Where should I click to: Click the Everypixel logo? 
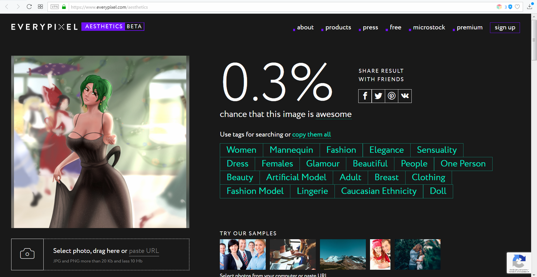(44, 27)
